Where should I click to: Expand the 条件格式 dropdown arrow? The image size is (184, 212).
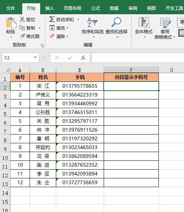(x=145, y=37)
